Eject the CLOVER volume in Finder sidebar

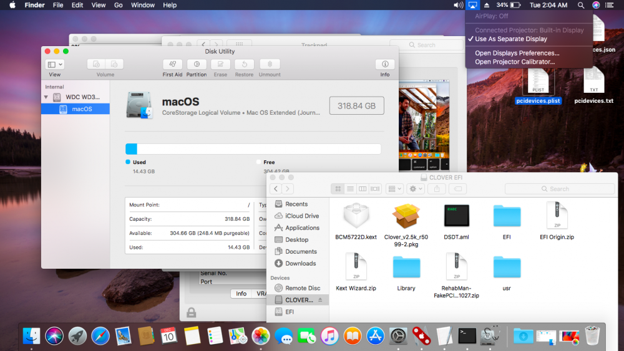321,300
